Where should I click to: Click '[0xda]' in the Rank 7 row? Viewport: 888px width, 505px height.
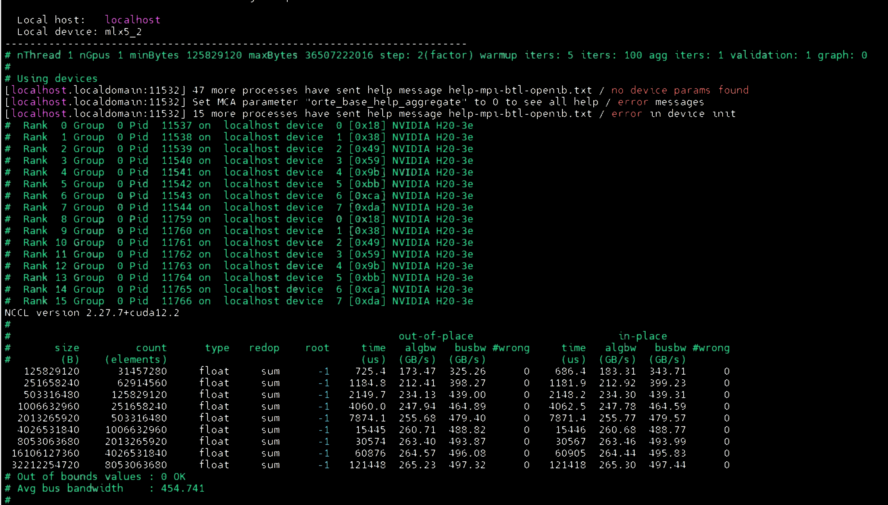click(x=367, y=207)
